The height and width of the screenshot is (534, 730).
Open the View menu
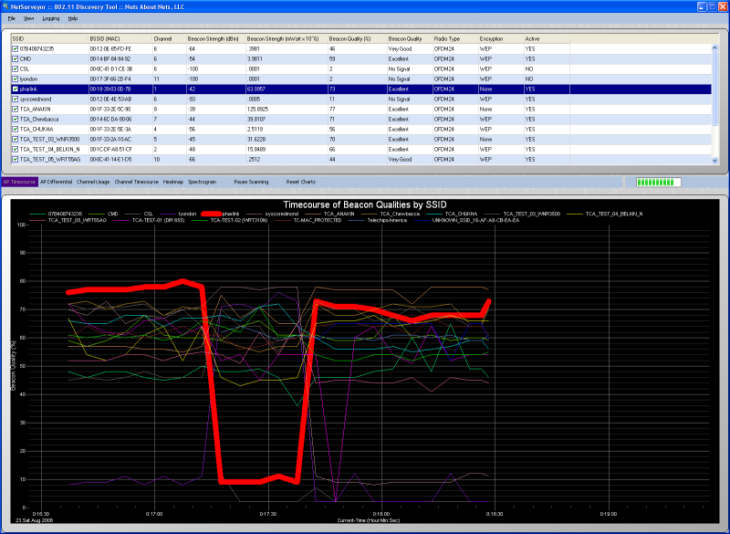point(29,18)
